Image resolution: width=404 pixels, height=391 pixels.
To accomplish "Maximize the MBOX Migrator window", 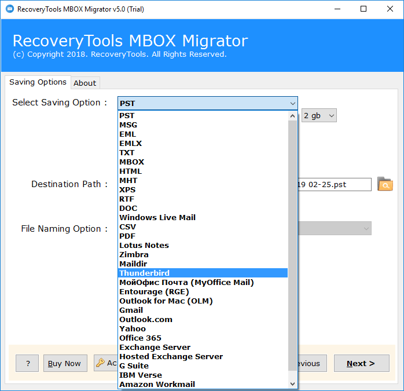I will 363,9.
